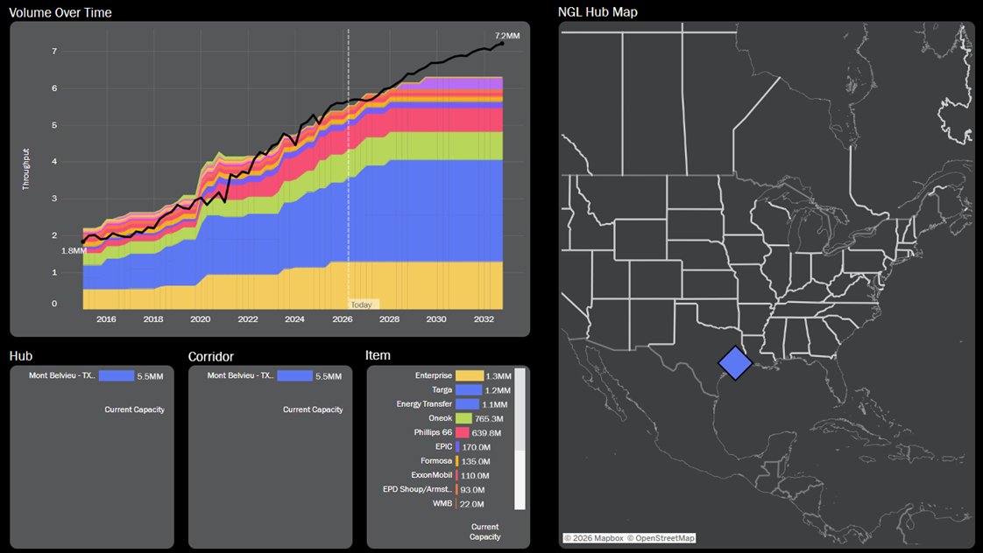Select the Formosa row in Item list

(x=446, y=461)
